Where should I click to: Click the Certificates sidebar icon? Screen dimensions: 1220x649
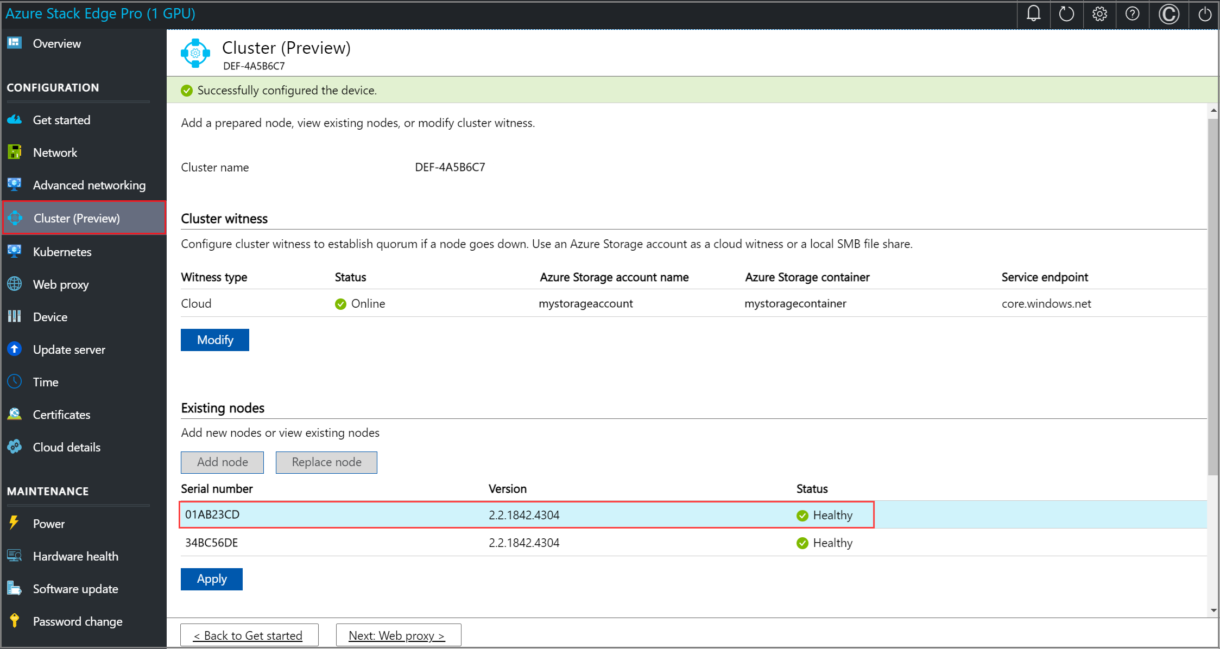point(15,414)
